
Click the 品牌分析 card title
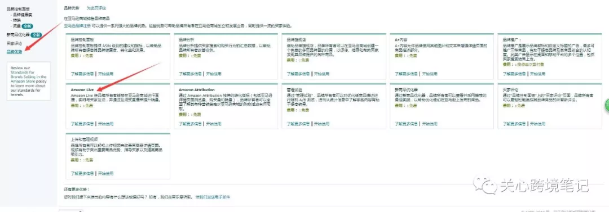tap(187, 39)
